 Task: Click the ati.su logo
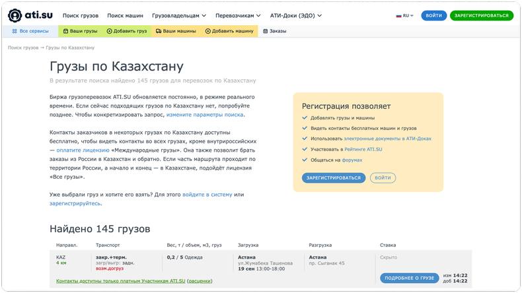(x=30, y=15)
